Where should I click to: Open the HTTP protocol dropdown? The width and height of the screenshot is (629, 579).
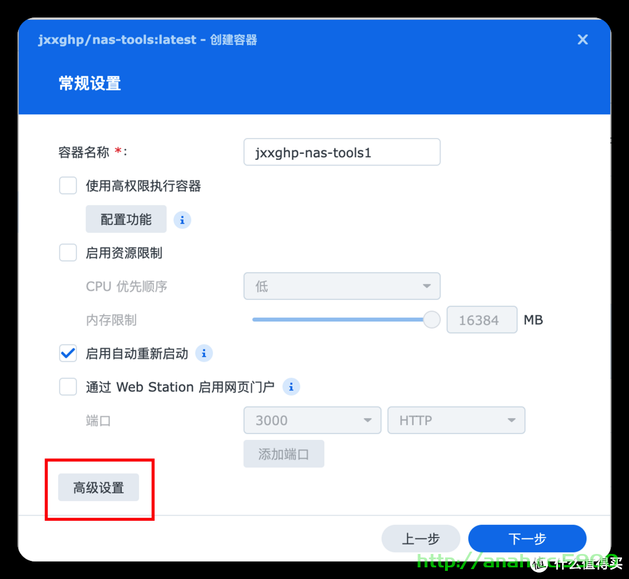pos(456,420)
